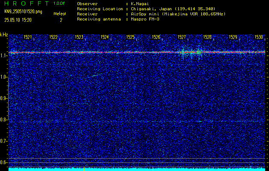Click the meteor count value 2

[61, 20]
